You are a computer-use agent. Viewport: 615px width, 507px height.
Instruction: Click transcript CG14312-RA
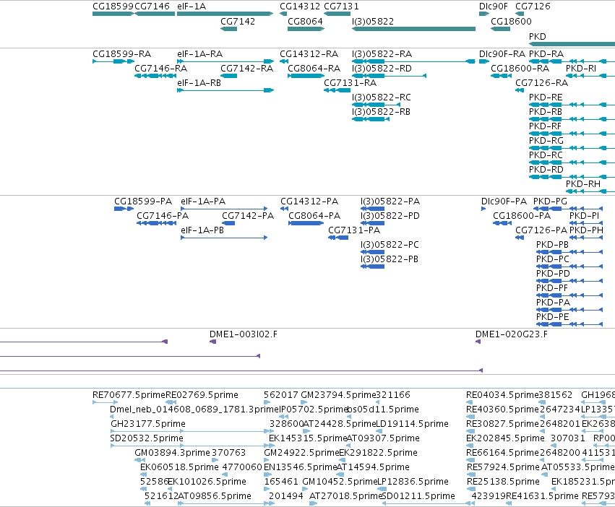click(309, 53)
